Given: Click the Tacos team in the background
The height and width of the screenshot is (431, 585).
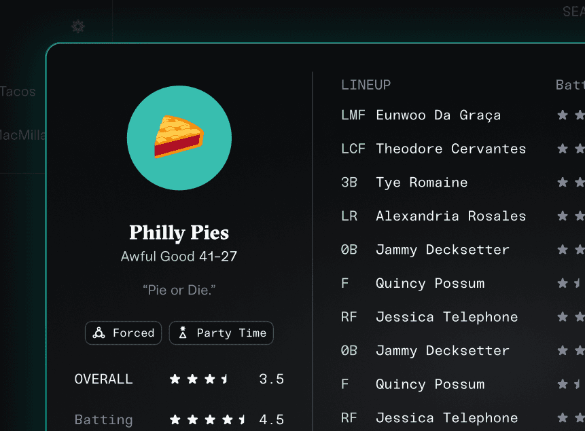Looking at the screenshot, I should tap(18, 92).
